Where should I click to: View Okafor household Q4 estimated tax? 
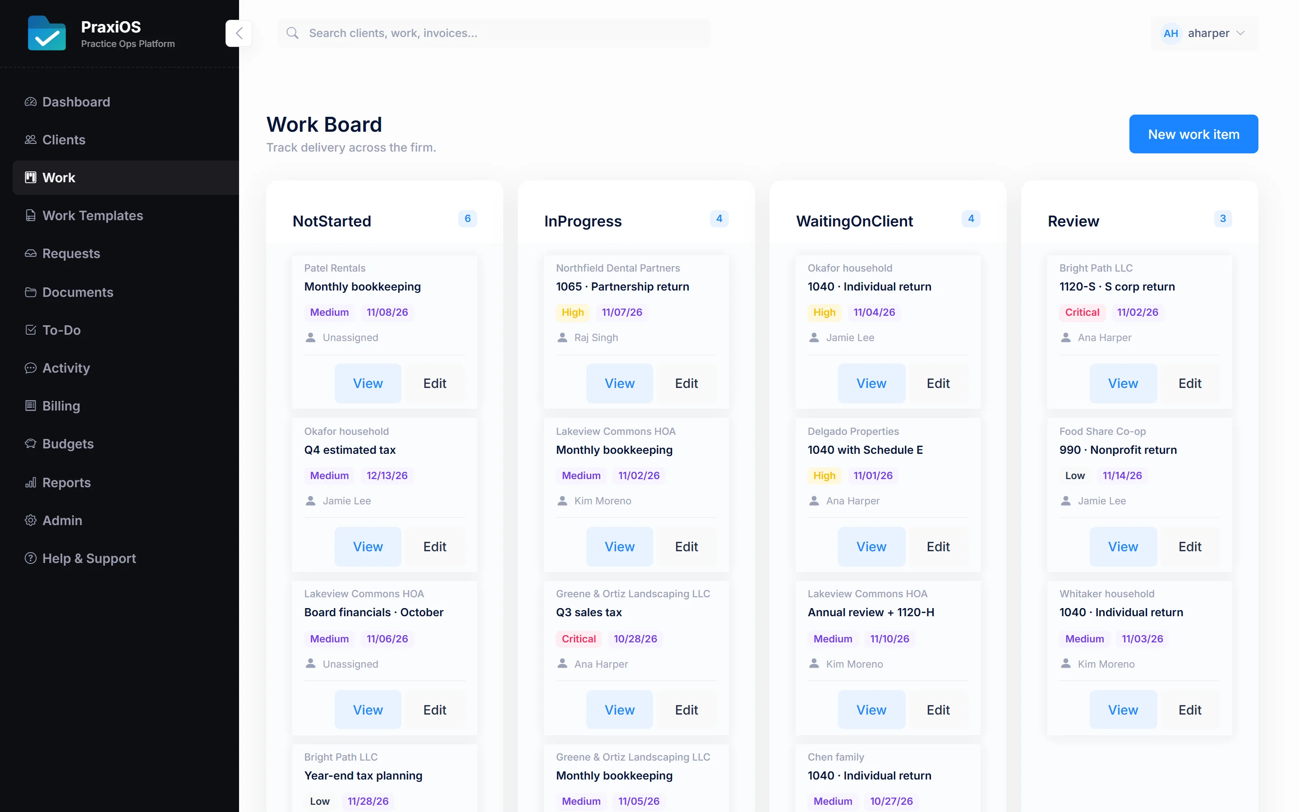(x=368, y=547)
